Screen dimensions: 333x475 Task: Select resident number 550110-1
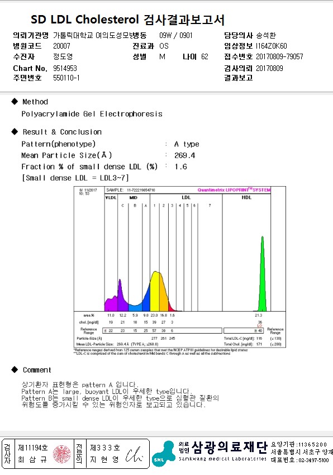pos(66,78)
